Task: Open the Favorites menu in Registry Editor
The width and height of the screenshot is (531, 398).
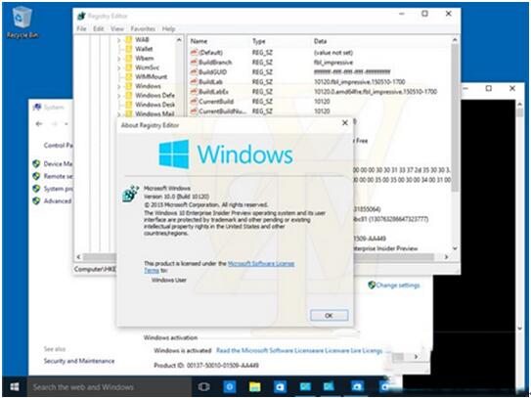Action: point(143,28)
